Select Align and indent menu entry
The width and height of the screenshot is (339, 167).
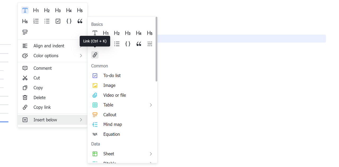pos(52,46)
